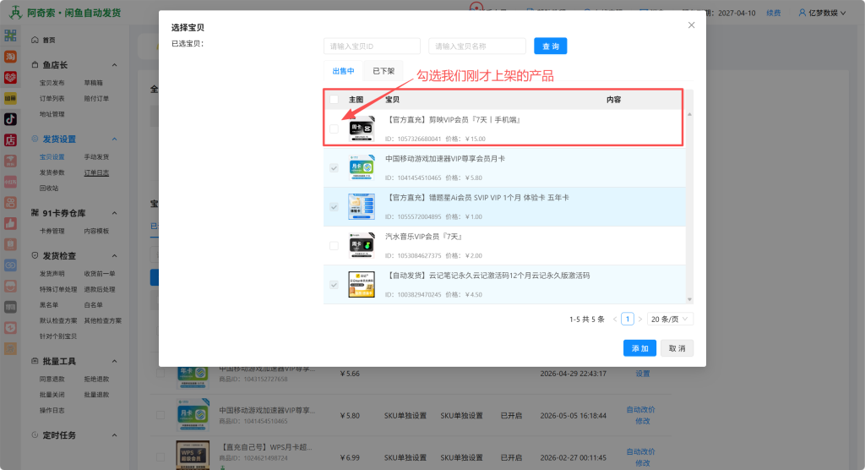Open 手动发货 in the sidebar menu
The width and height of the screenshot is (865, 470).
pos(96,157)
